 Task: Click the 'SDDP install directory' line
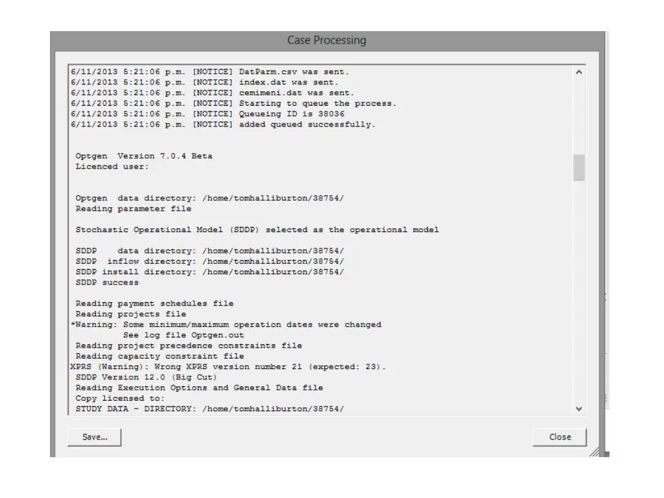click(209, 272)
